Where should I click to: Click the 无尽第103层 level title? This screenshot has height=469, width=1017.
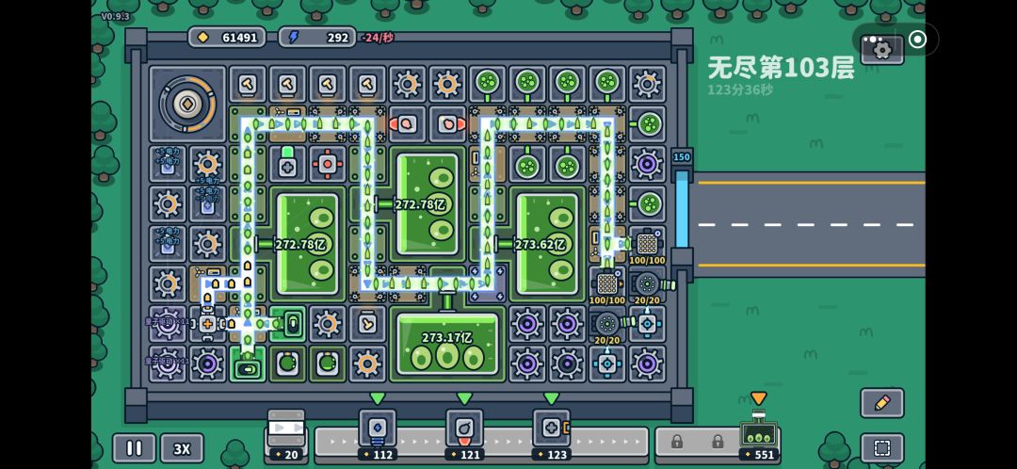781,68
